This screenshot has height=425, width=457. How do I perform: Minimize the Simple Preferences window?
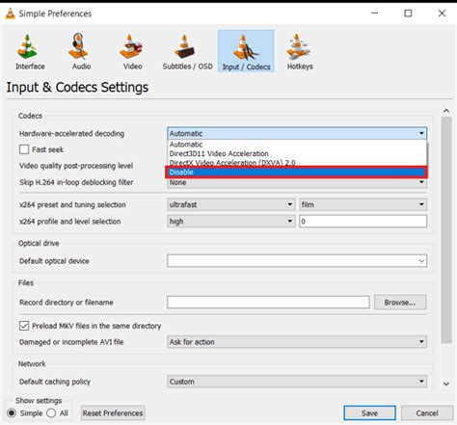click(375, 13)
